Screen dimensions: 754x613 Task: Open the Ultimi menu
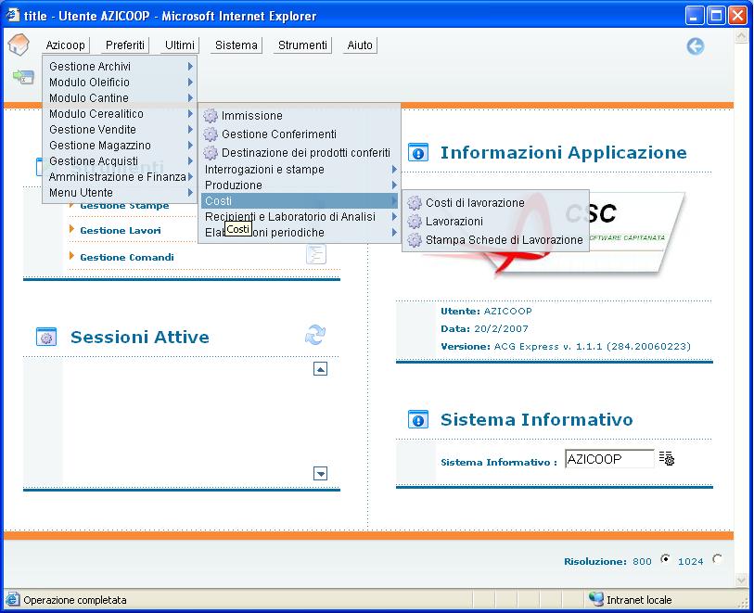[x=180, y=45]
